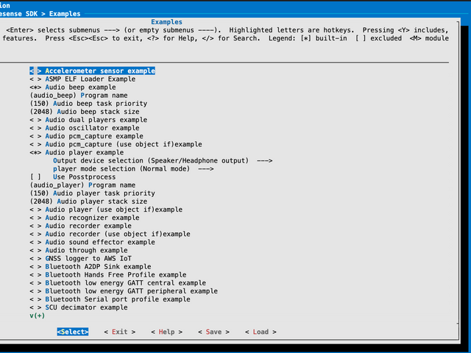Viewport: 471px width, 353px height.
Task: Edit Audio player task priority value
Action: 92,193
